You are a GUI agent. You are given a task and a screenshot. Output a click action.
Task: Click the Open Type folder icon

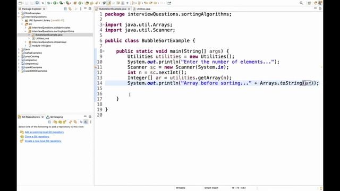coord(87,3)
